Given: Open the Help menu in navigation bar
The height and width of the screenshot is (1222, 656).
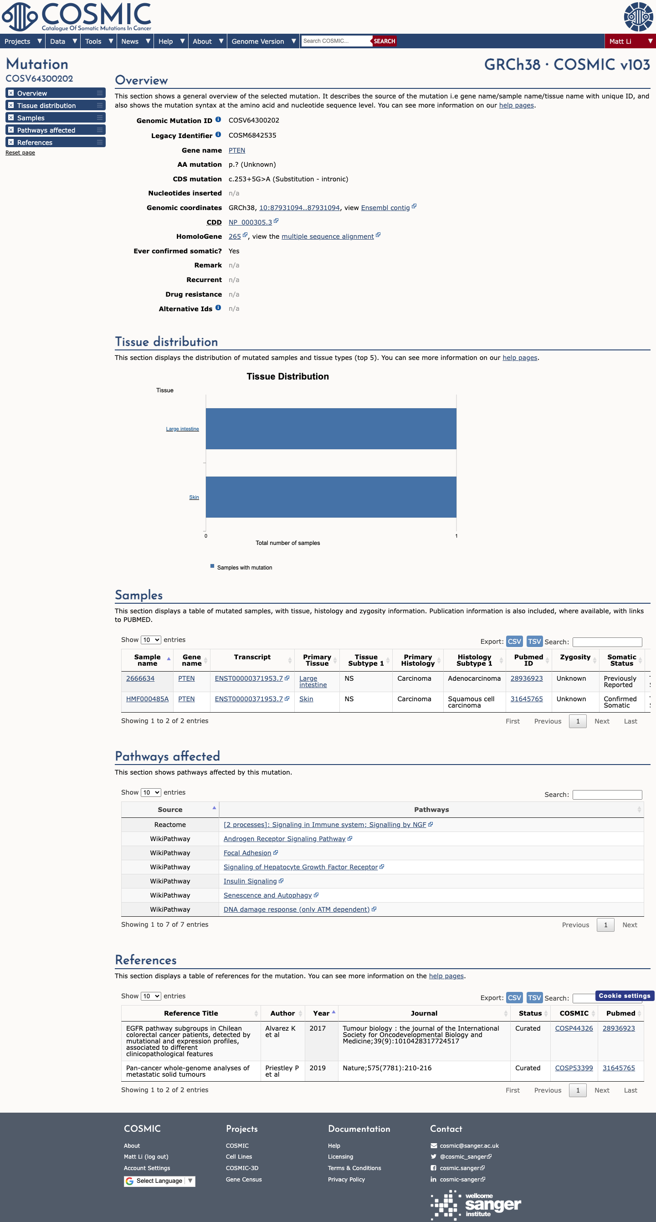Looking at the screenshot, I should (x=171, y=41).
